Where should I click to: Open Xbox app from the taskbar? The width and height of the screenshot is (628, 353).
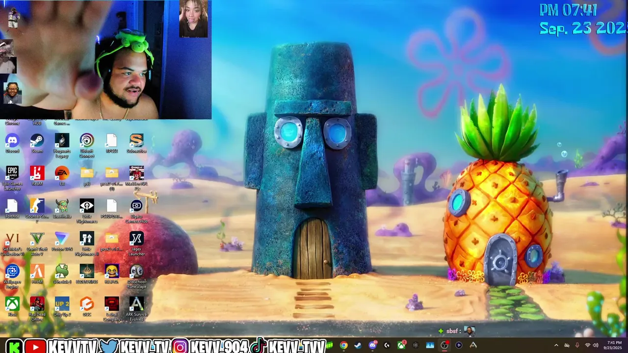[x=401, y=345]
